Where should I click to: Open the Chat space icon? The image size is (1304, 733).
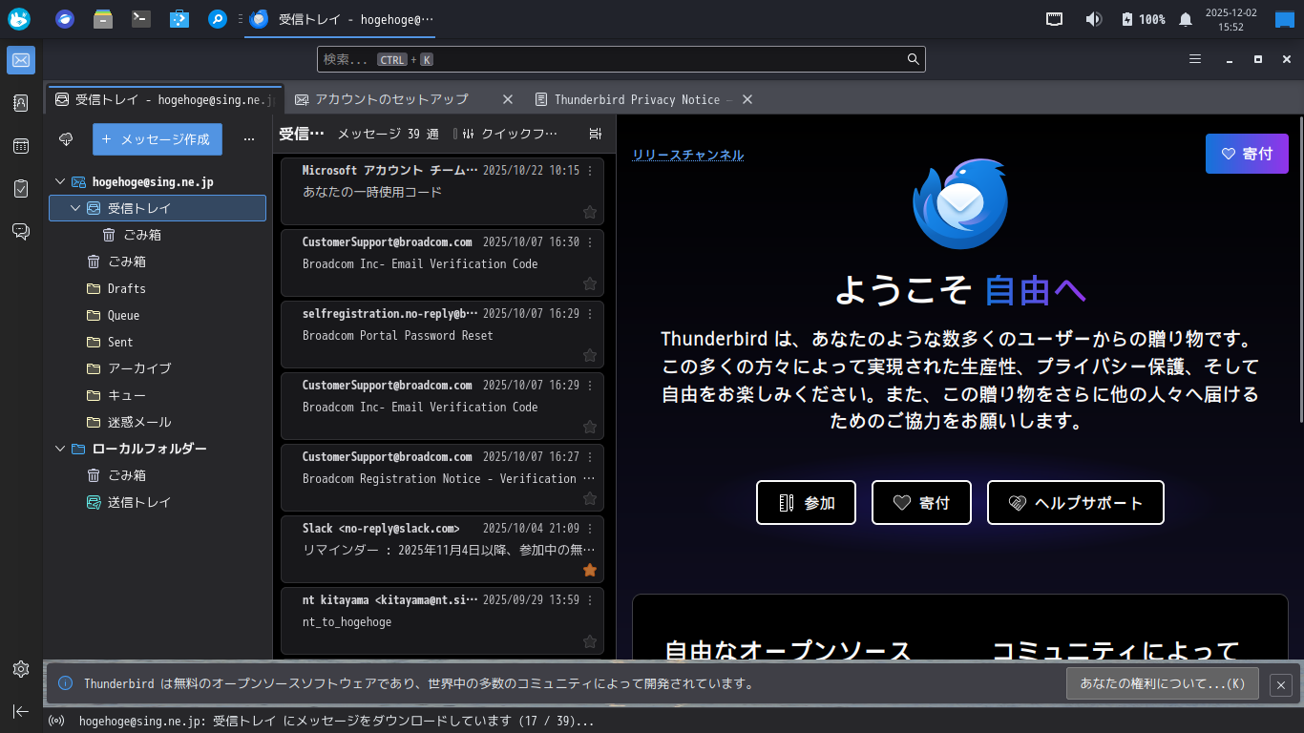[21, 231]
